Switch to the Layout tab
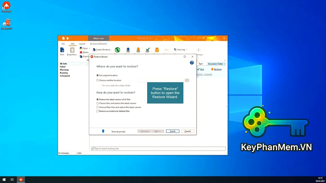The width and height of the screenshot is (326, 183). (x=82, y=43)
